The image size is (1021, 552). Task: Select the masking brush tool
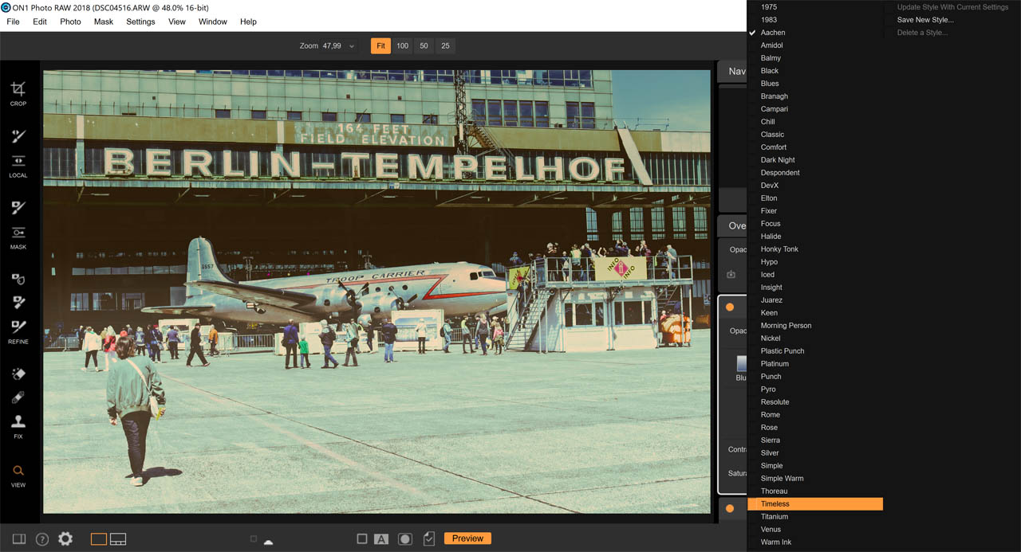18,208
